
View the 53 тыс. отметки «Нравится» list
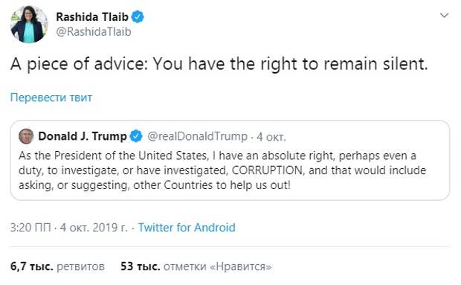pos(196,266)
